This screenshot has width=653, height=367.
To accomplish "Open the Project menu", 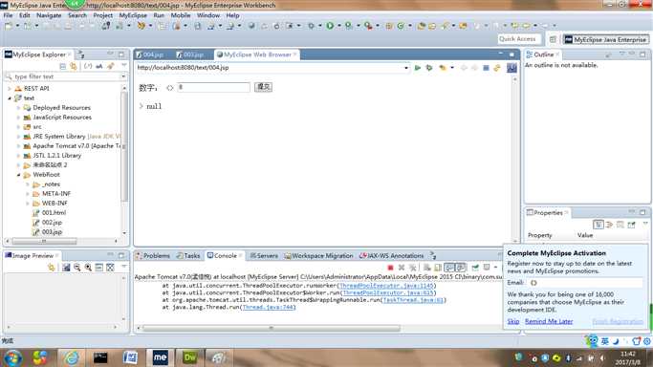I will tap(103, 15).
